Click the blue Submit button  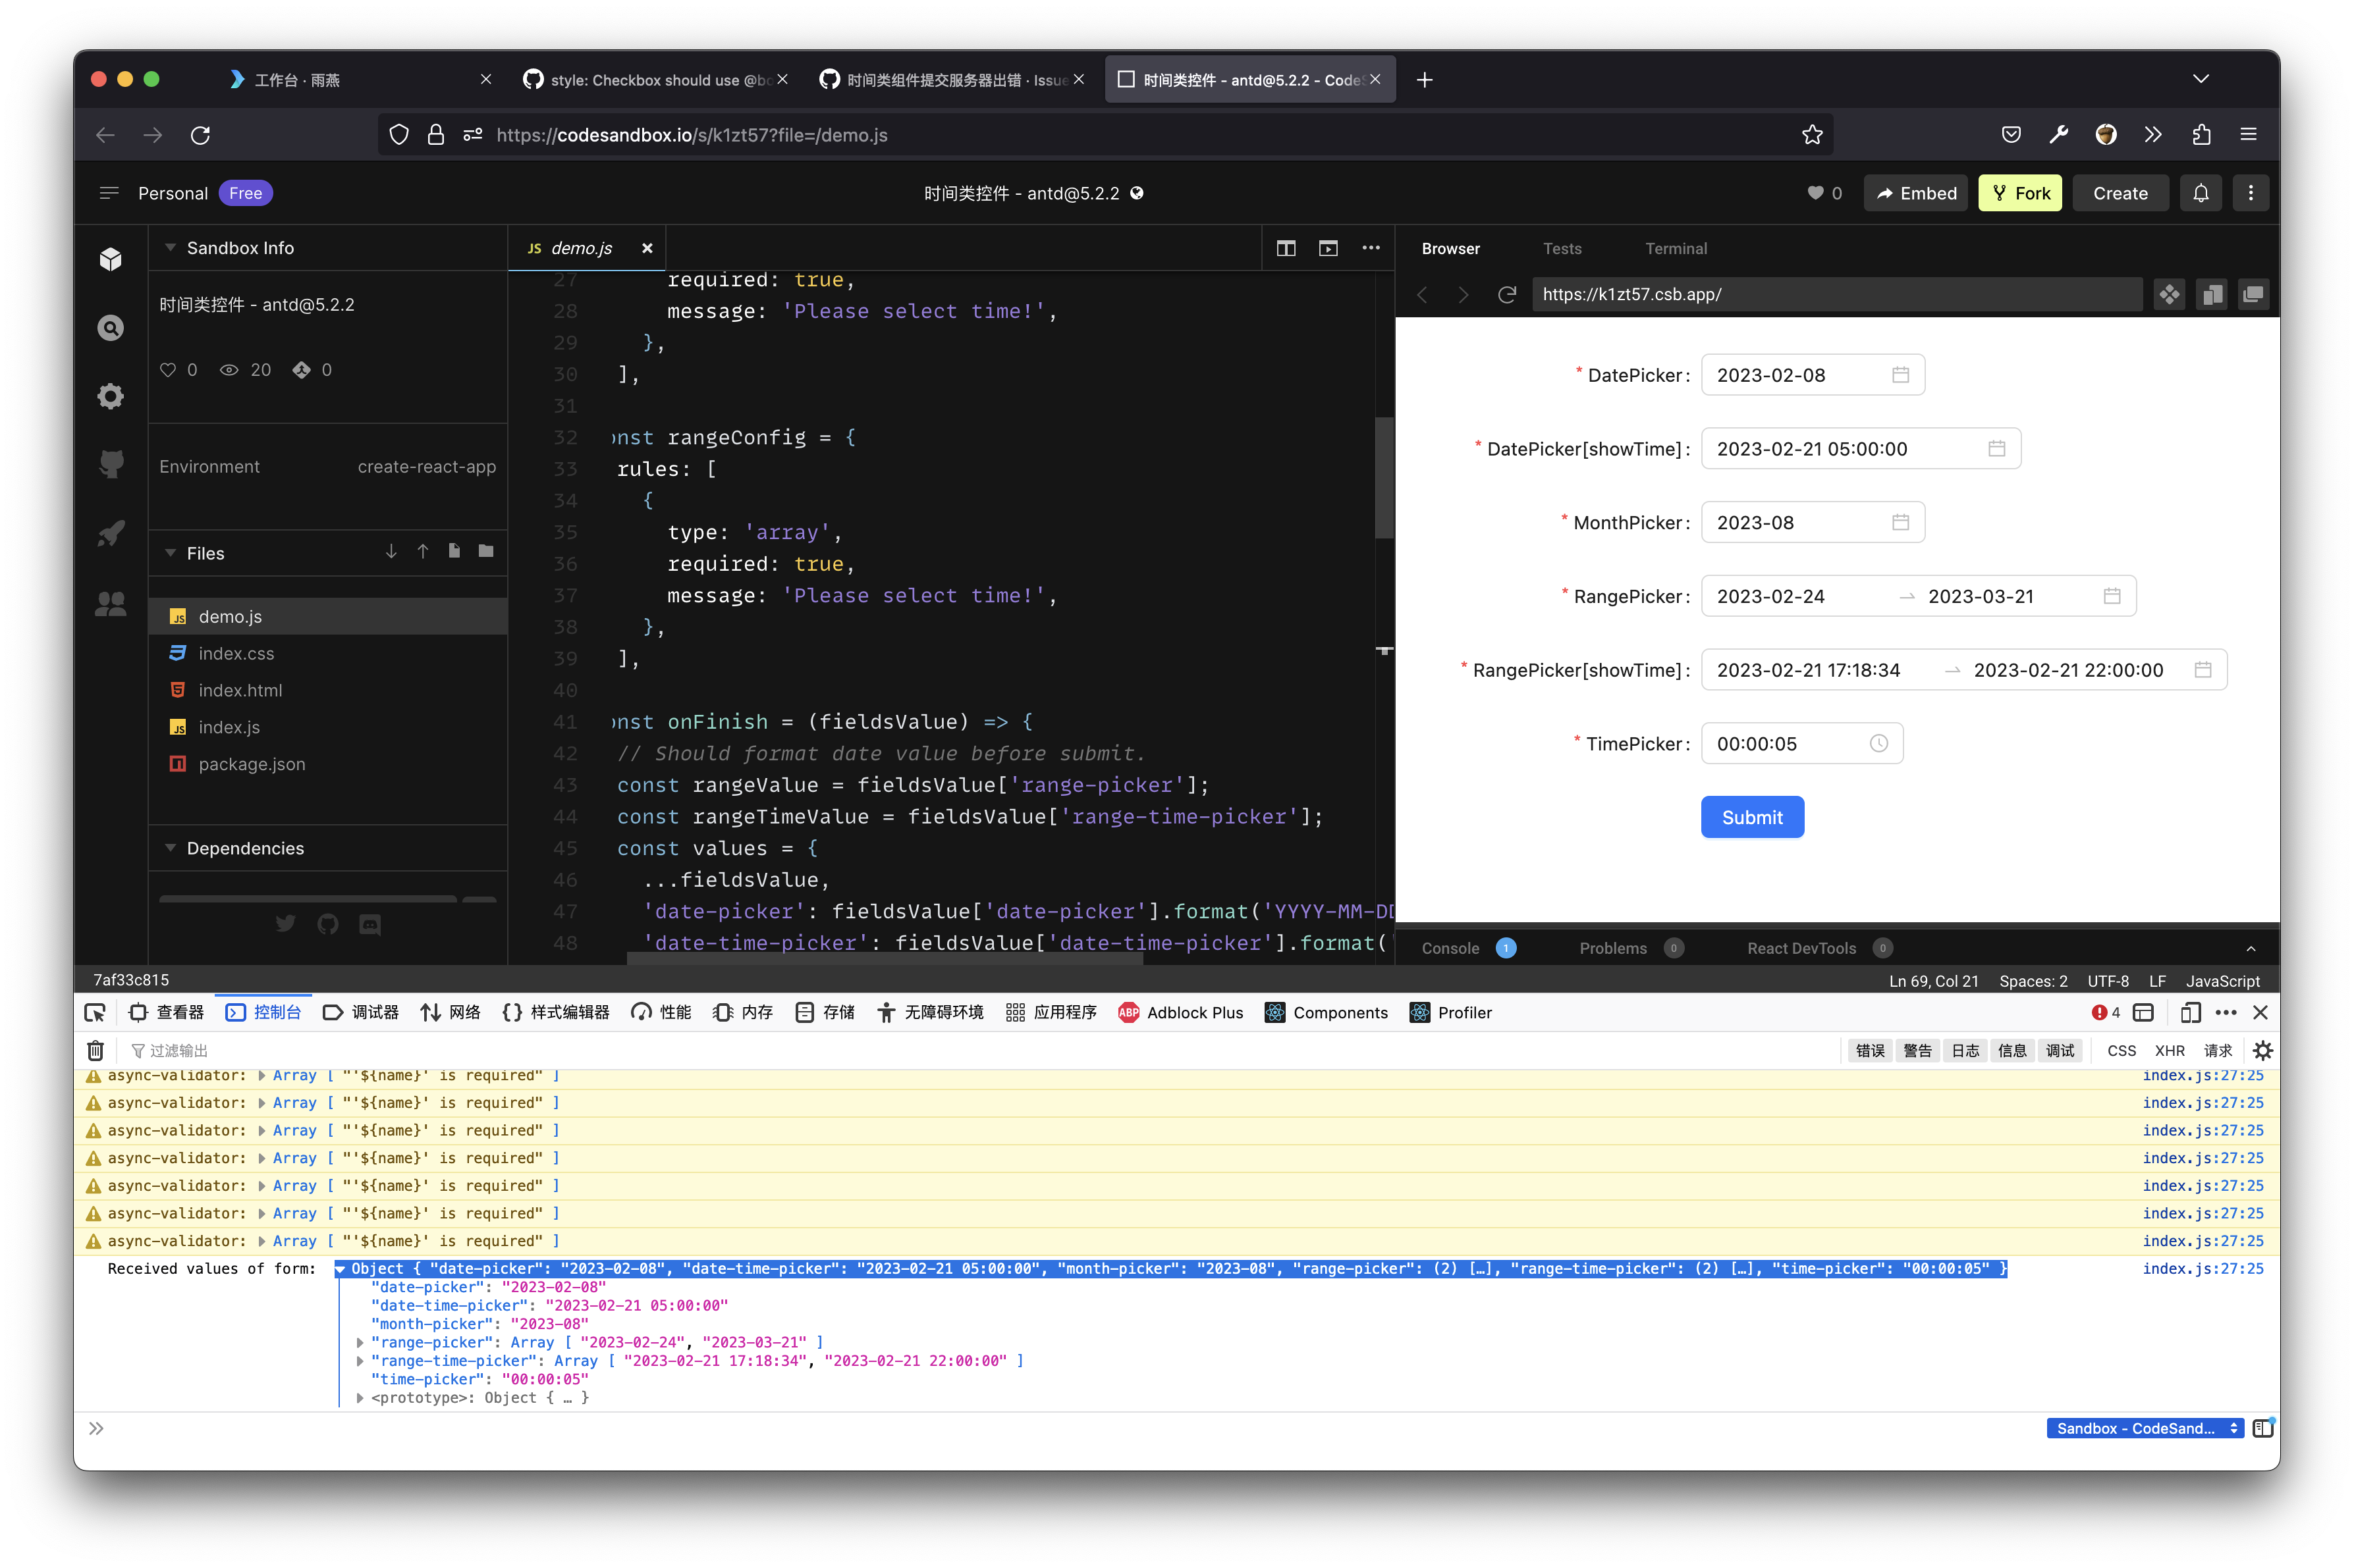(x=1752, y=817)
